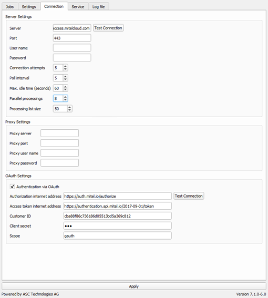Image resolution: width=268 pixels, height=298 pixels.
Task: Select the Proxy server field
Action: click(59, 133)
